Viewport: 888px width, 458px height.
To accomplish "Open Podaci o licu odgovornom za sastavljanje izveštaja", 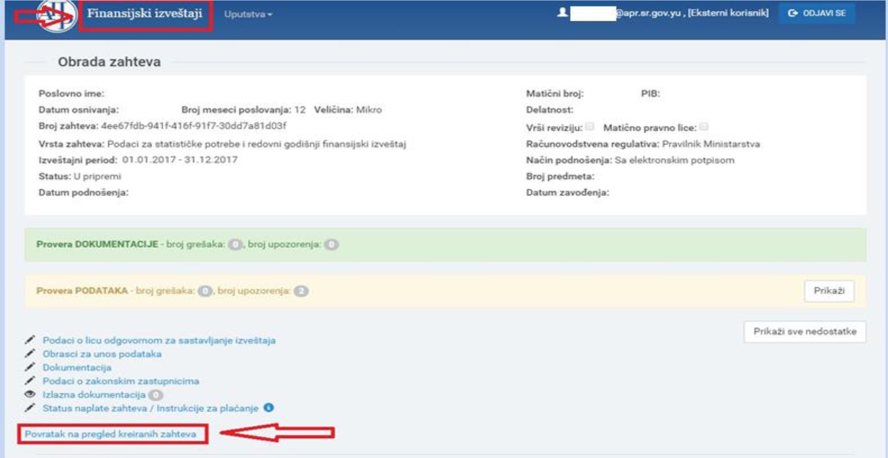I will tap(159, 340).
